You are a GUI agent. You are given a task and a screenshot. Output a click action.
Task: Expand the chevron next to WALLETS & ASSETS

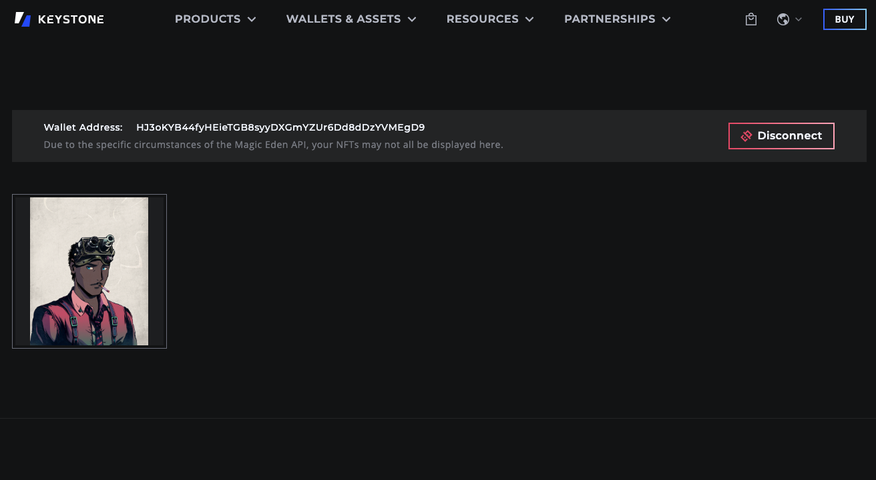(x=412, y=19)
